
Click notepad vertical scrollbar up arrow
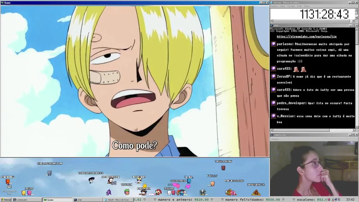pos(357,10)
